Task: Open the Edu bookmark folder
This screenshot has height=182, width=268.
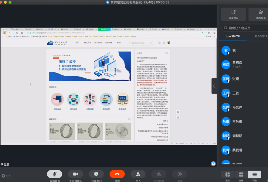Action: point(55,36)
